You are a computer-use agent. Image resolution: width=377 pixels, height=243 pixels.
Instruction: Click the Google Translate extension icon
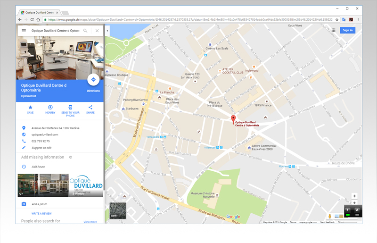point(344,20)
